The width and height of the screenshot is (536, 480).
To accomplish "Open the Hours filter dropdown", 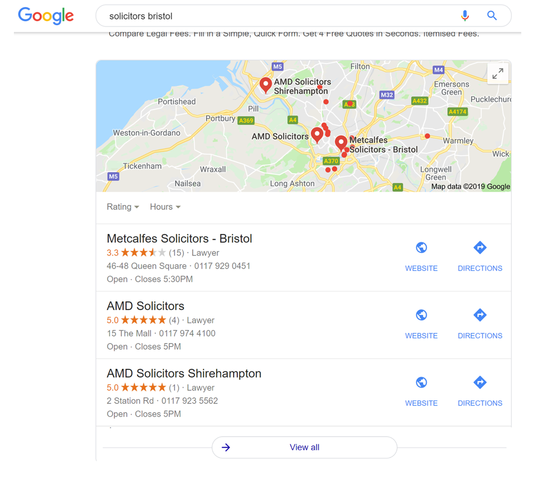I will 165,207.
